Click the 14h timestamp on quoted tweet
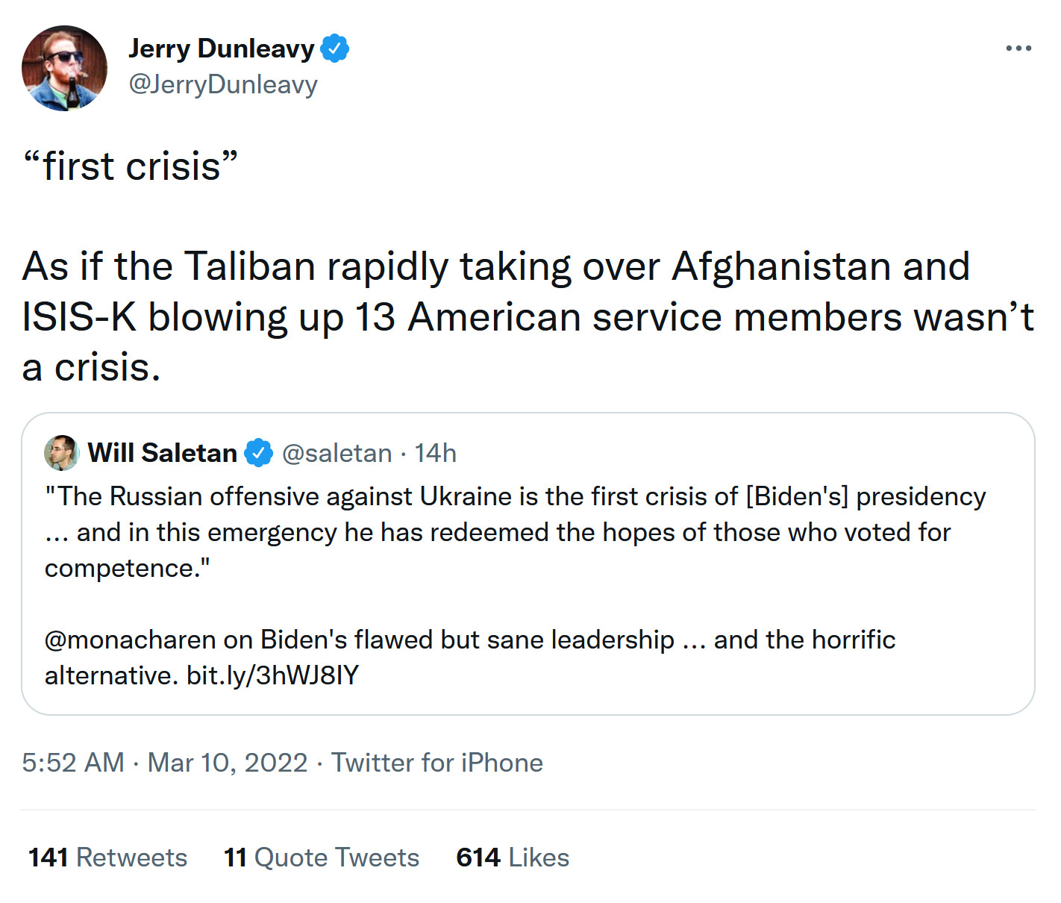This screenshot has height=903, width=1061. 436,453
